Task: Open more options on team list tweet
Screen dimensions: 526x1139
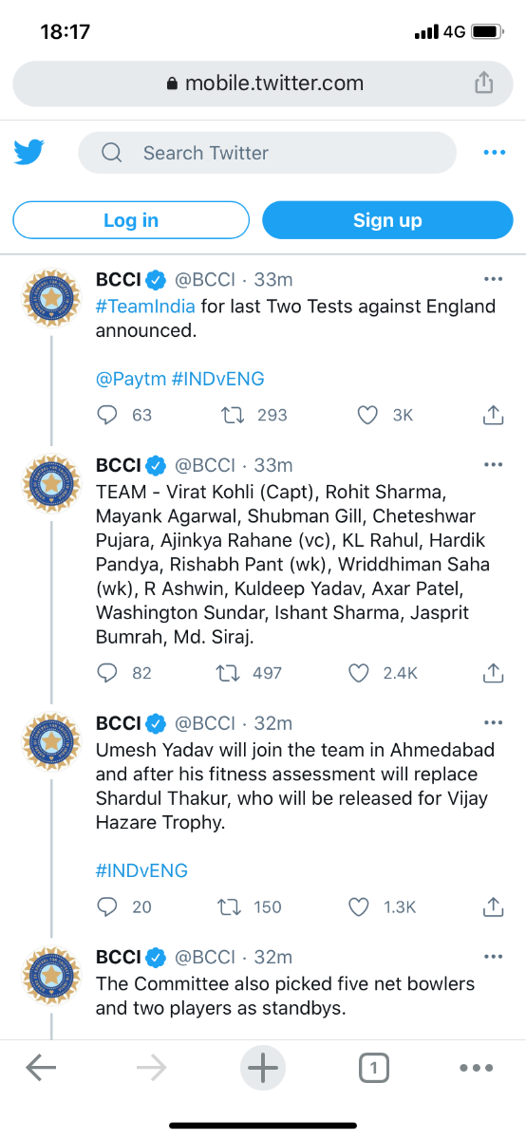Action: click(x=493, y=465)
